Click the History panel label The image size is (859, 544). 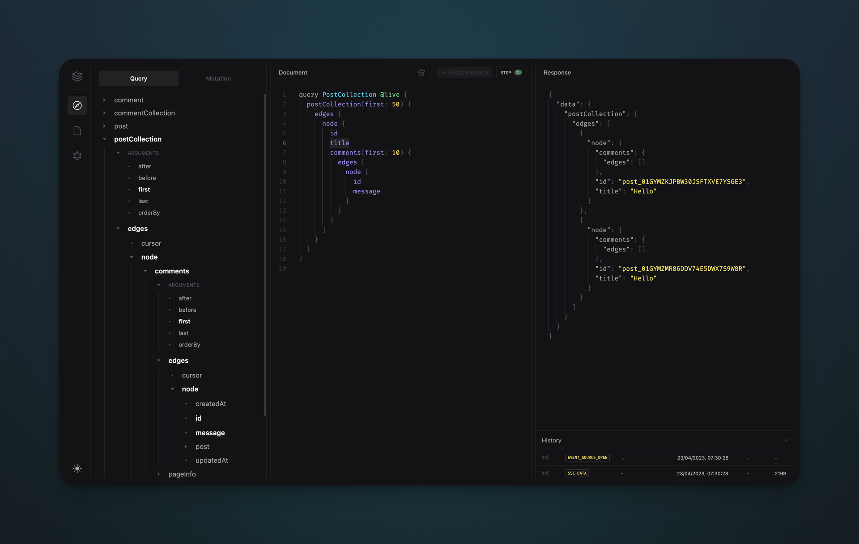(551, 440)
